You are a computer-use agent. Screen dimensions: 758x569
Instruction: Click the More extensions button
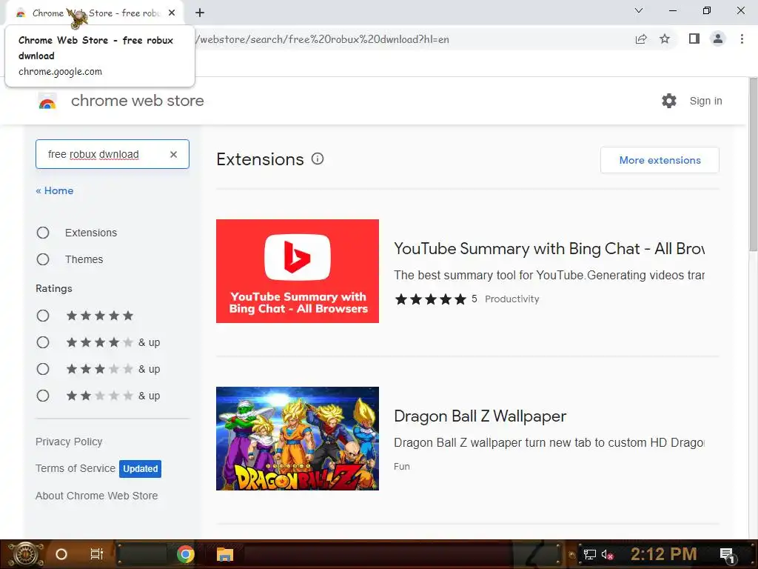660,160
